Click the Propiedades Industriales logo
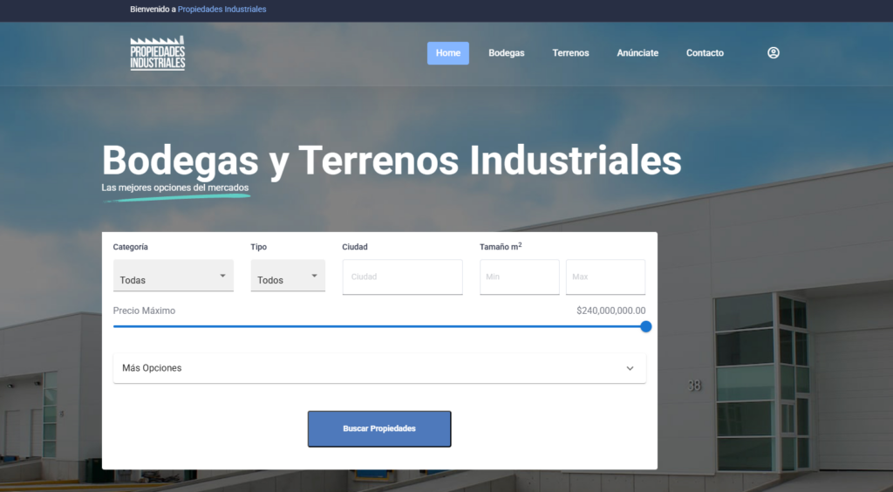Viewport: 893px width, 492px height. [158, 53]
